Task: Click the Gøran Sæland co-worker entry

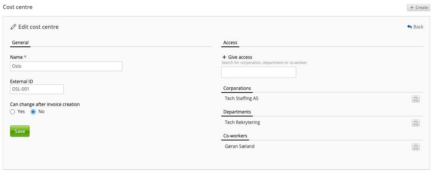Action: click(x=240, y=146)
